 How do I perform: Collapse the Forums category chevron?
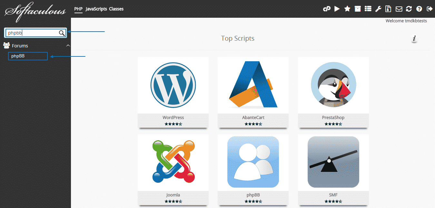pos(68,45)
